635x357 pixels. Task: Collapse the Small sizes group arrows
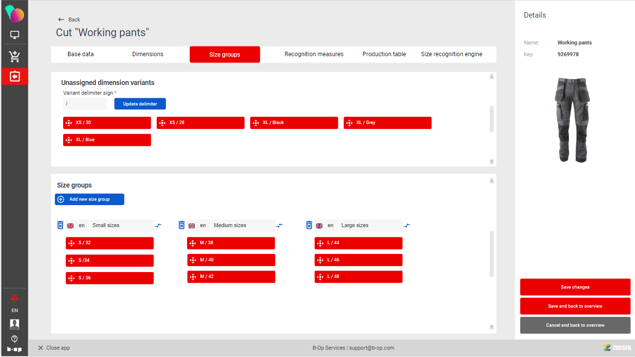158,226
